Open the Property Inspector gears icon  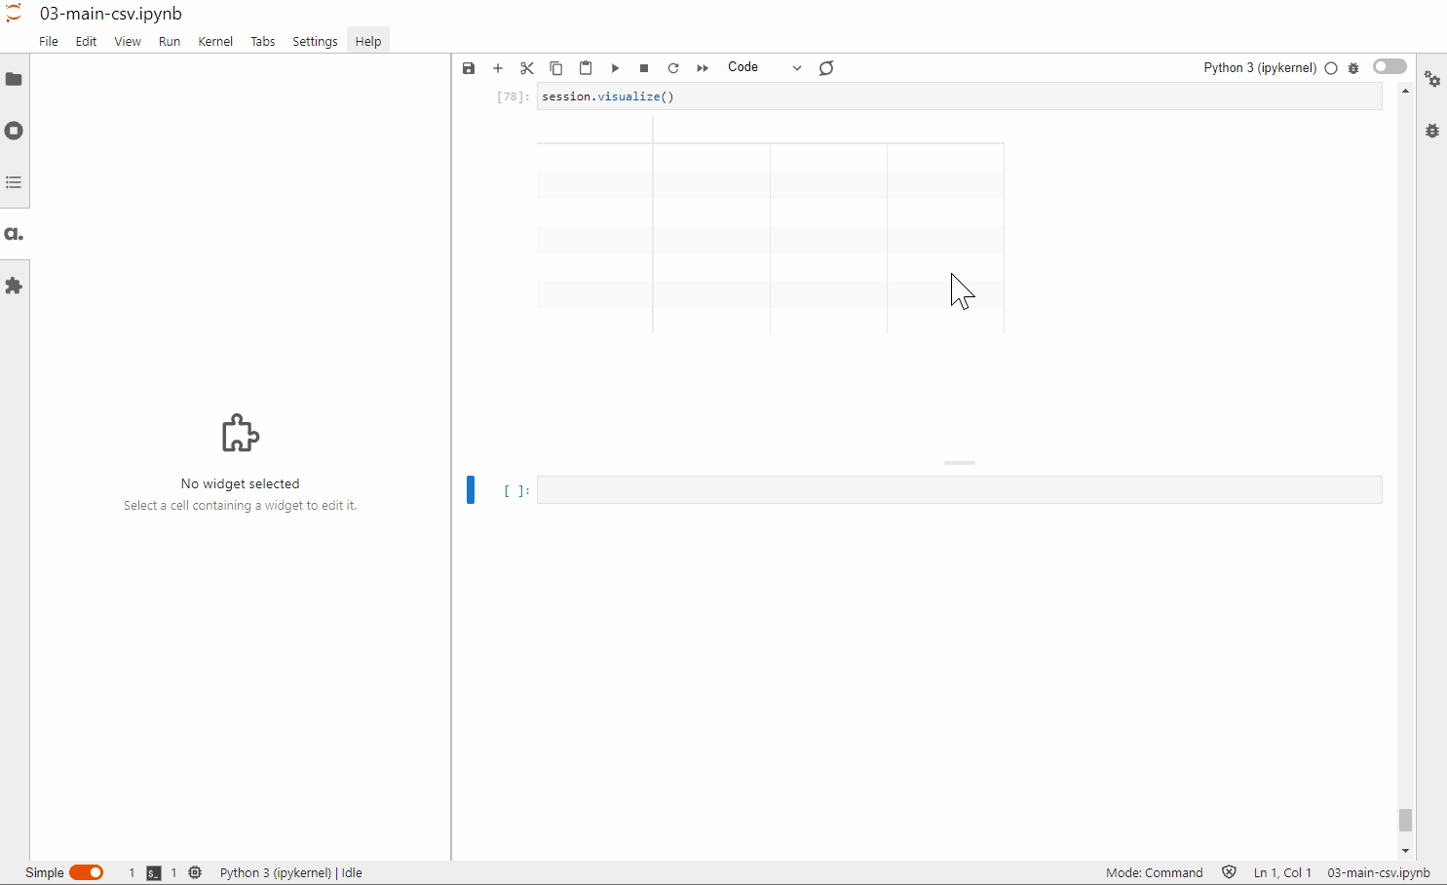pos(1432,79)
